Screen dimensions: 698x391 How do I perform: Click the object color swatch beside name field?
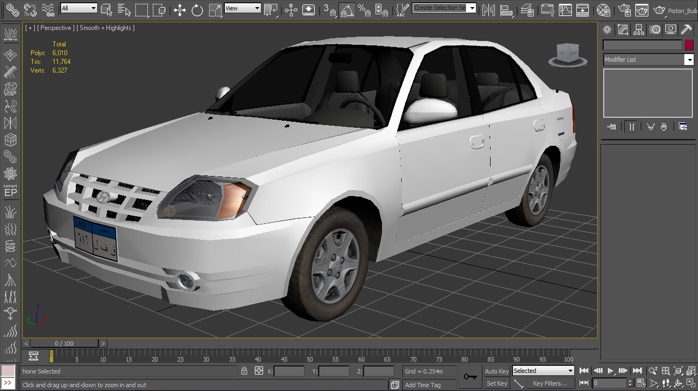(x=689, y=44)
